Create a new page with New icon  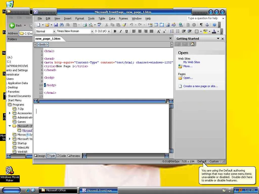pyautogui.click(x=39, y=25)
